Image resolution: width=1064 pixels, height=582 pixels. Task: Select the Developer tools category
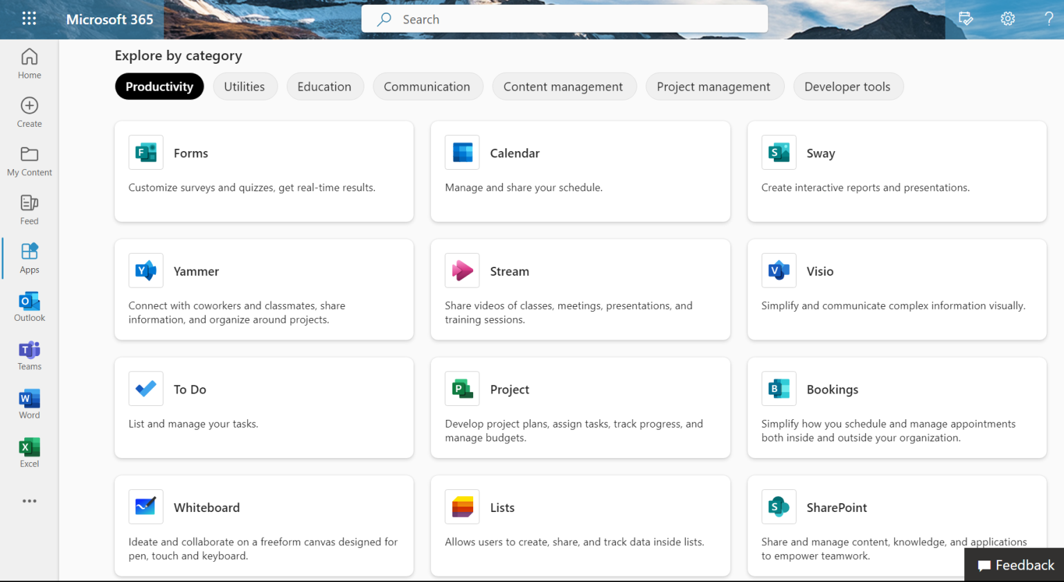(848, 86)
